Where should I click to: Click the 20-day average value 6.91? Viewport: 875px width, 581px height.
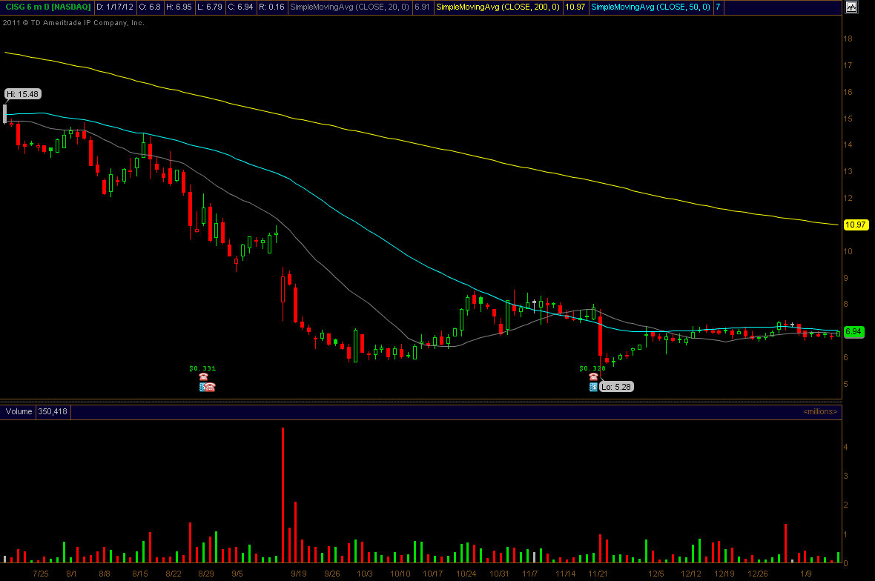click(x=423, y=7)
